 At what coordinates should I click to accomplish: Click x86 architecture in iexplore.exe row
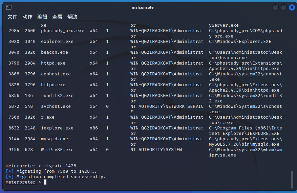[94, 128]
